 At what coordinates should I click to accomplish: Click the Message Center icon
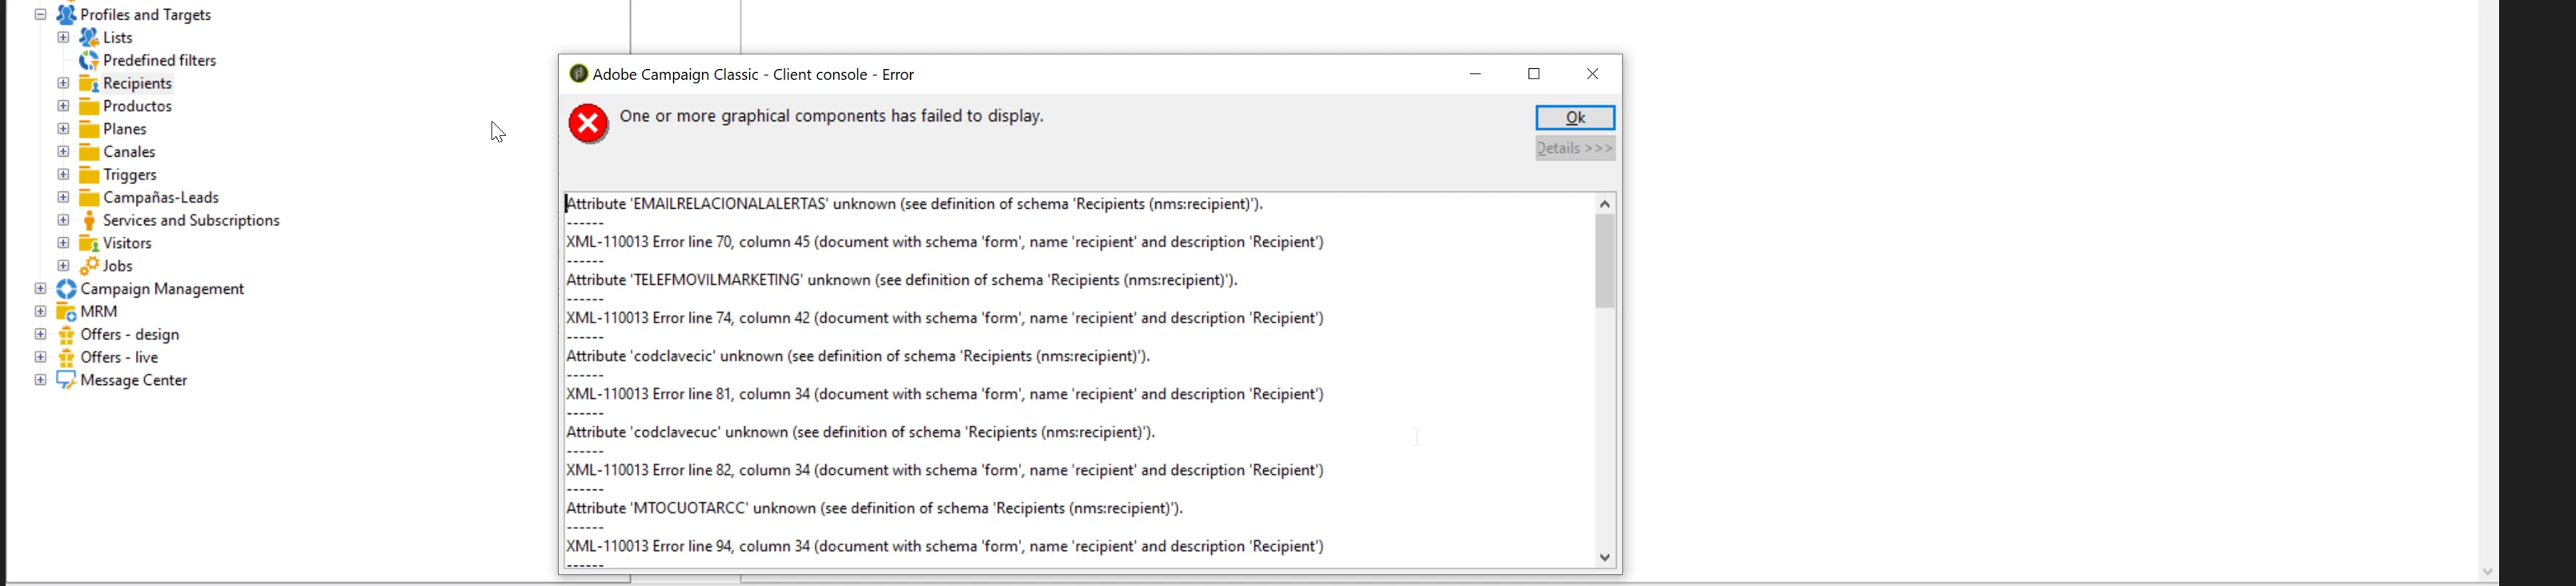pyautogui.click(x=66, y=380)
